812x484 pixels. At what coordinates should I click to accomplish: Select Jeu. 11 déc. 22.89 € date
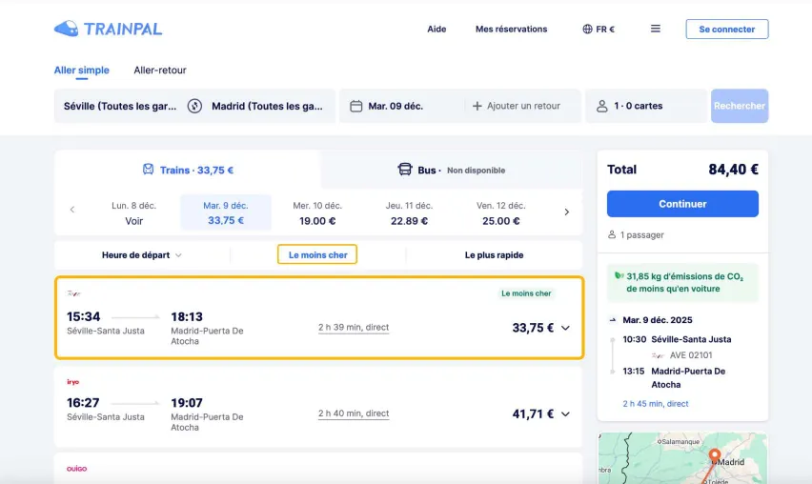click(x=409, y=212)
